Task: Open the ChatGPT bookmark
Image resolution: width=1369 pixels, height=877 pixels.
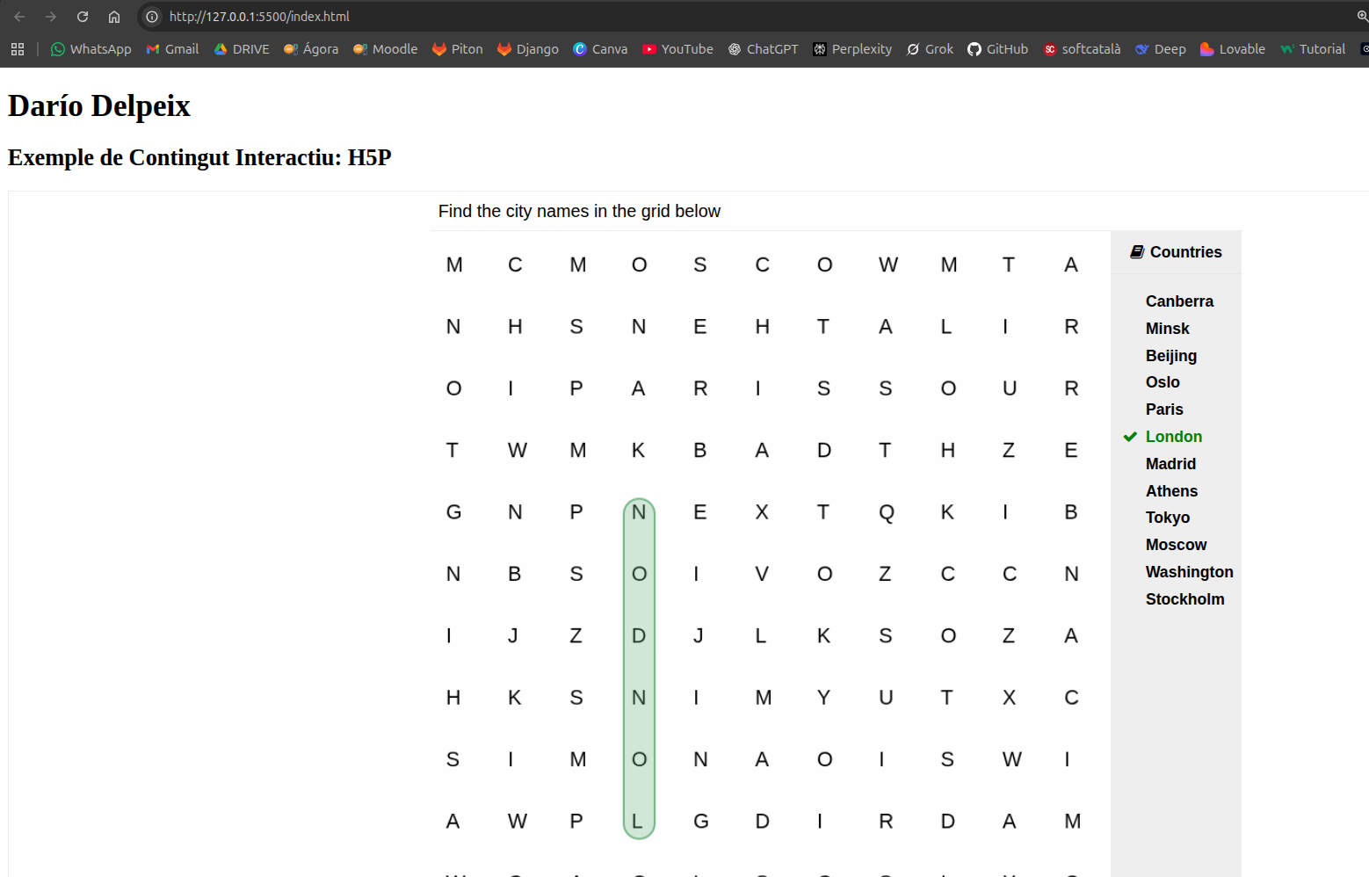Action: [763, 49]
